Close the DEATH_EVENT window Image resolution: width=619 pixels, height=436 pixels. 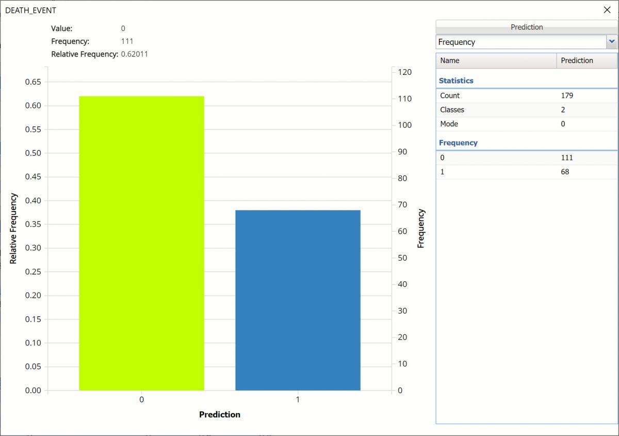coord(607,10)
